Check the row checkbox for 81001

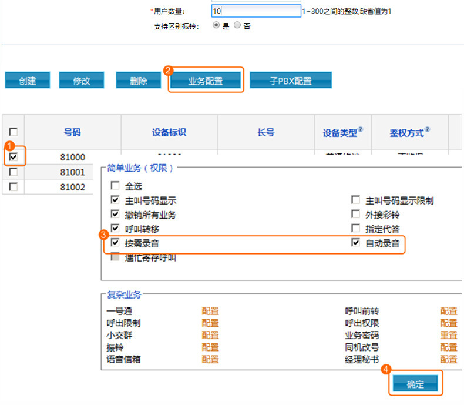click(x=14, y=172)
